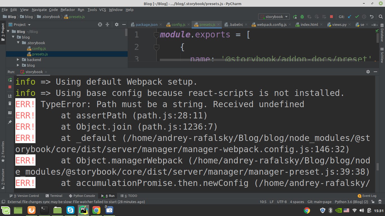Hide the Run tool window with minus icon
This screenshot has width=385, height=216.
pos(375,72)
